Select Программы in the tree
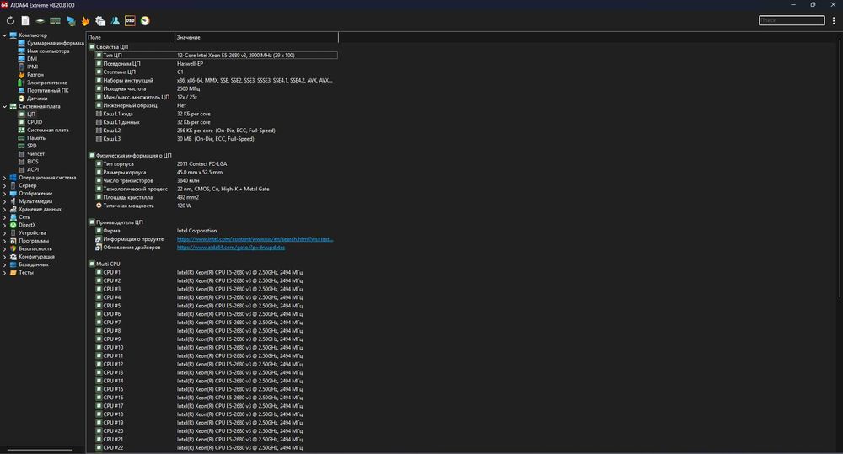Viewport: 843px width, 454px height. coord(34,241)
